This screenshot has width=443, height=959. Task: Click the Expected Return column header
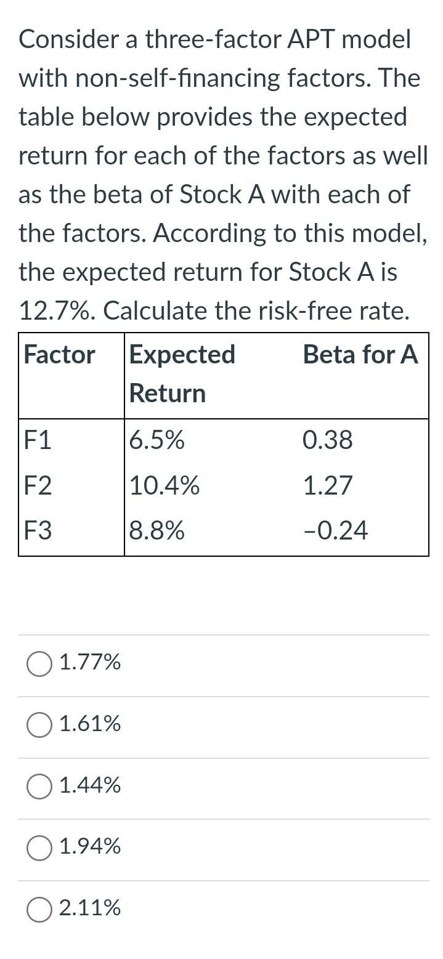click(x=182, y=374)
